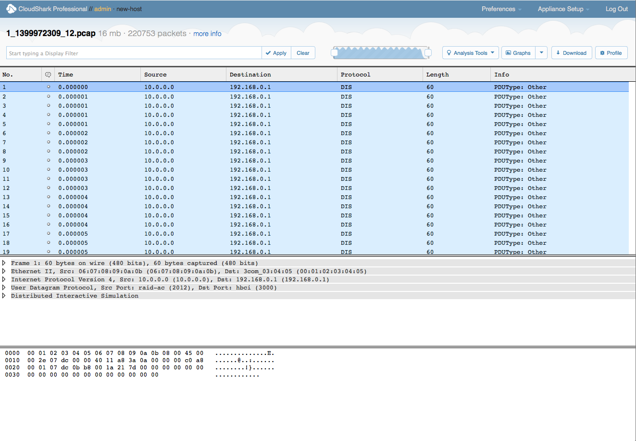Click the annotation icon in packet 9 row

[x=48, y=160]
